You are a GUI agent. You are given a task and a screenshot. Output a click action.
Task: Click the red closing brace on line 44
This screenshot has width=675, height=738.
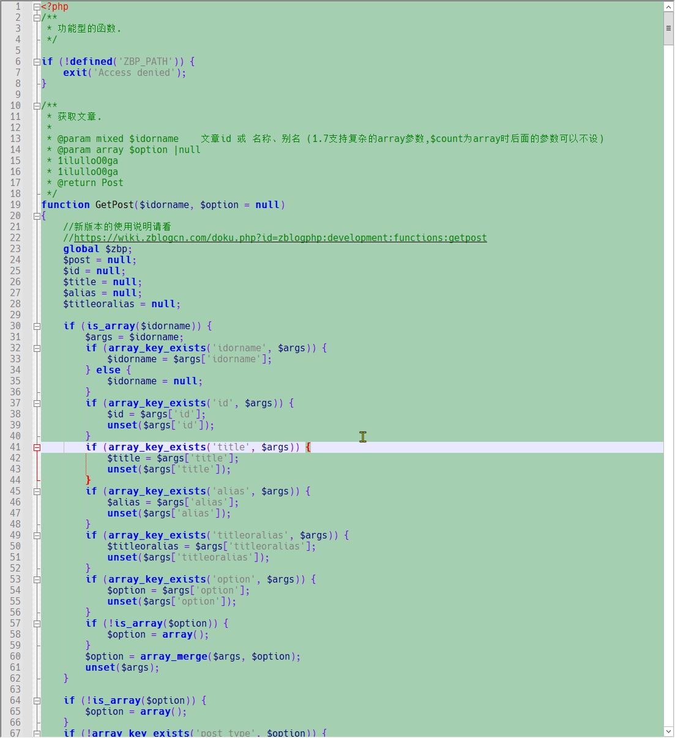pos(88,480)
